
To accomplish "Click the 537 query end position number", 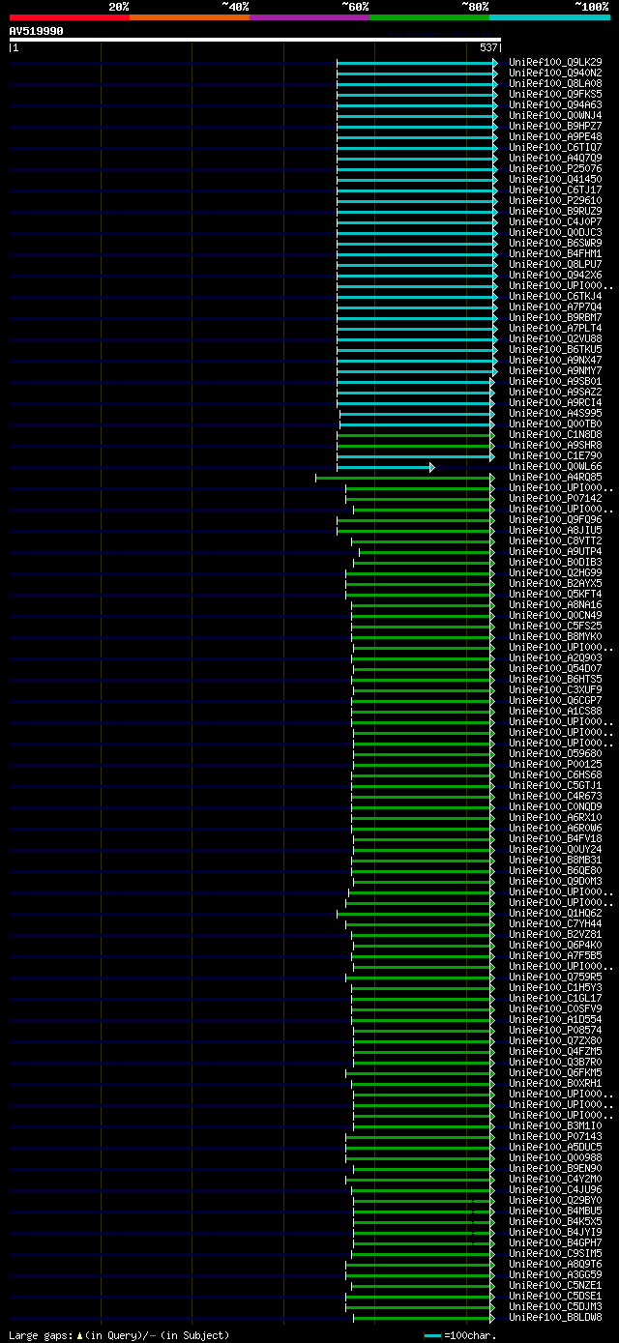I will pyautogui.click(x=488, y=47).
